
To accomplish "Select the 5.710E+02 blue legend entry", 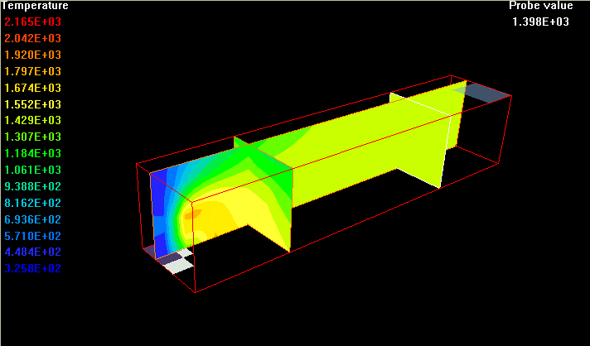I will (x=33, y=236).
